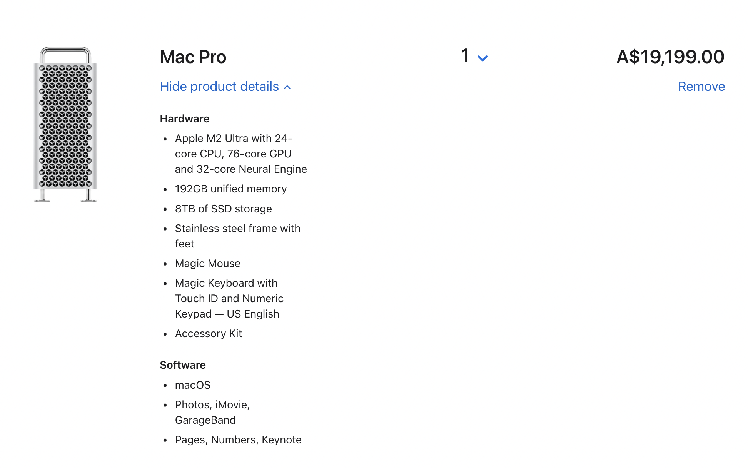The width and height of the screenshot is (748, 468).
Task: Click Magic Keyboard with Touch ID item
Action: coord(229,298)
